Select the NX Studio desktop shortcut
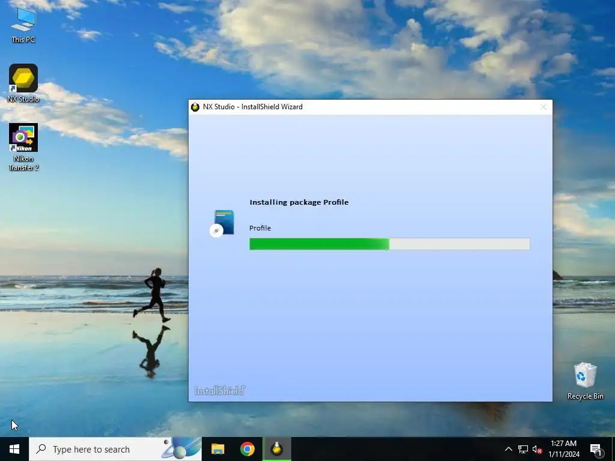This screenshot has width=615, height=461. point(23,83)
